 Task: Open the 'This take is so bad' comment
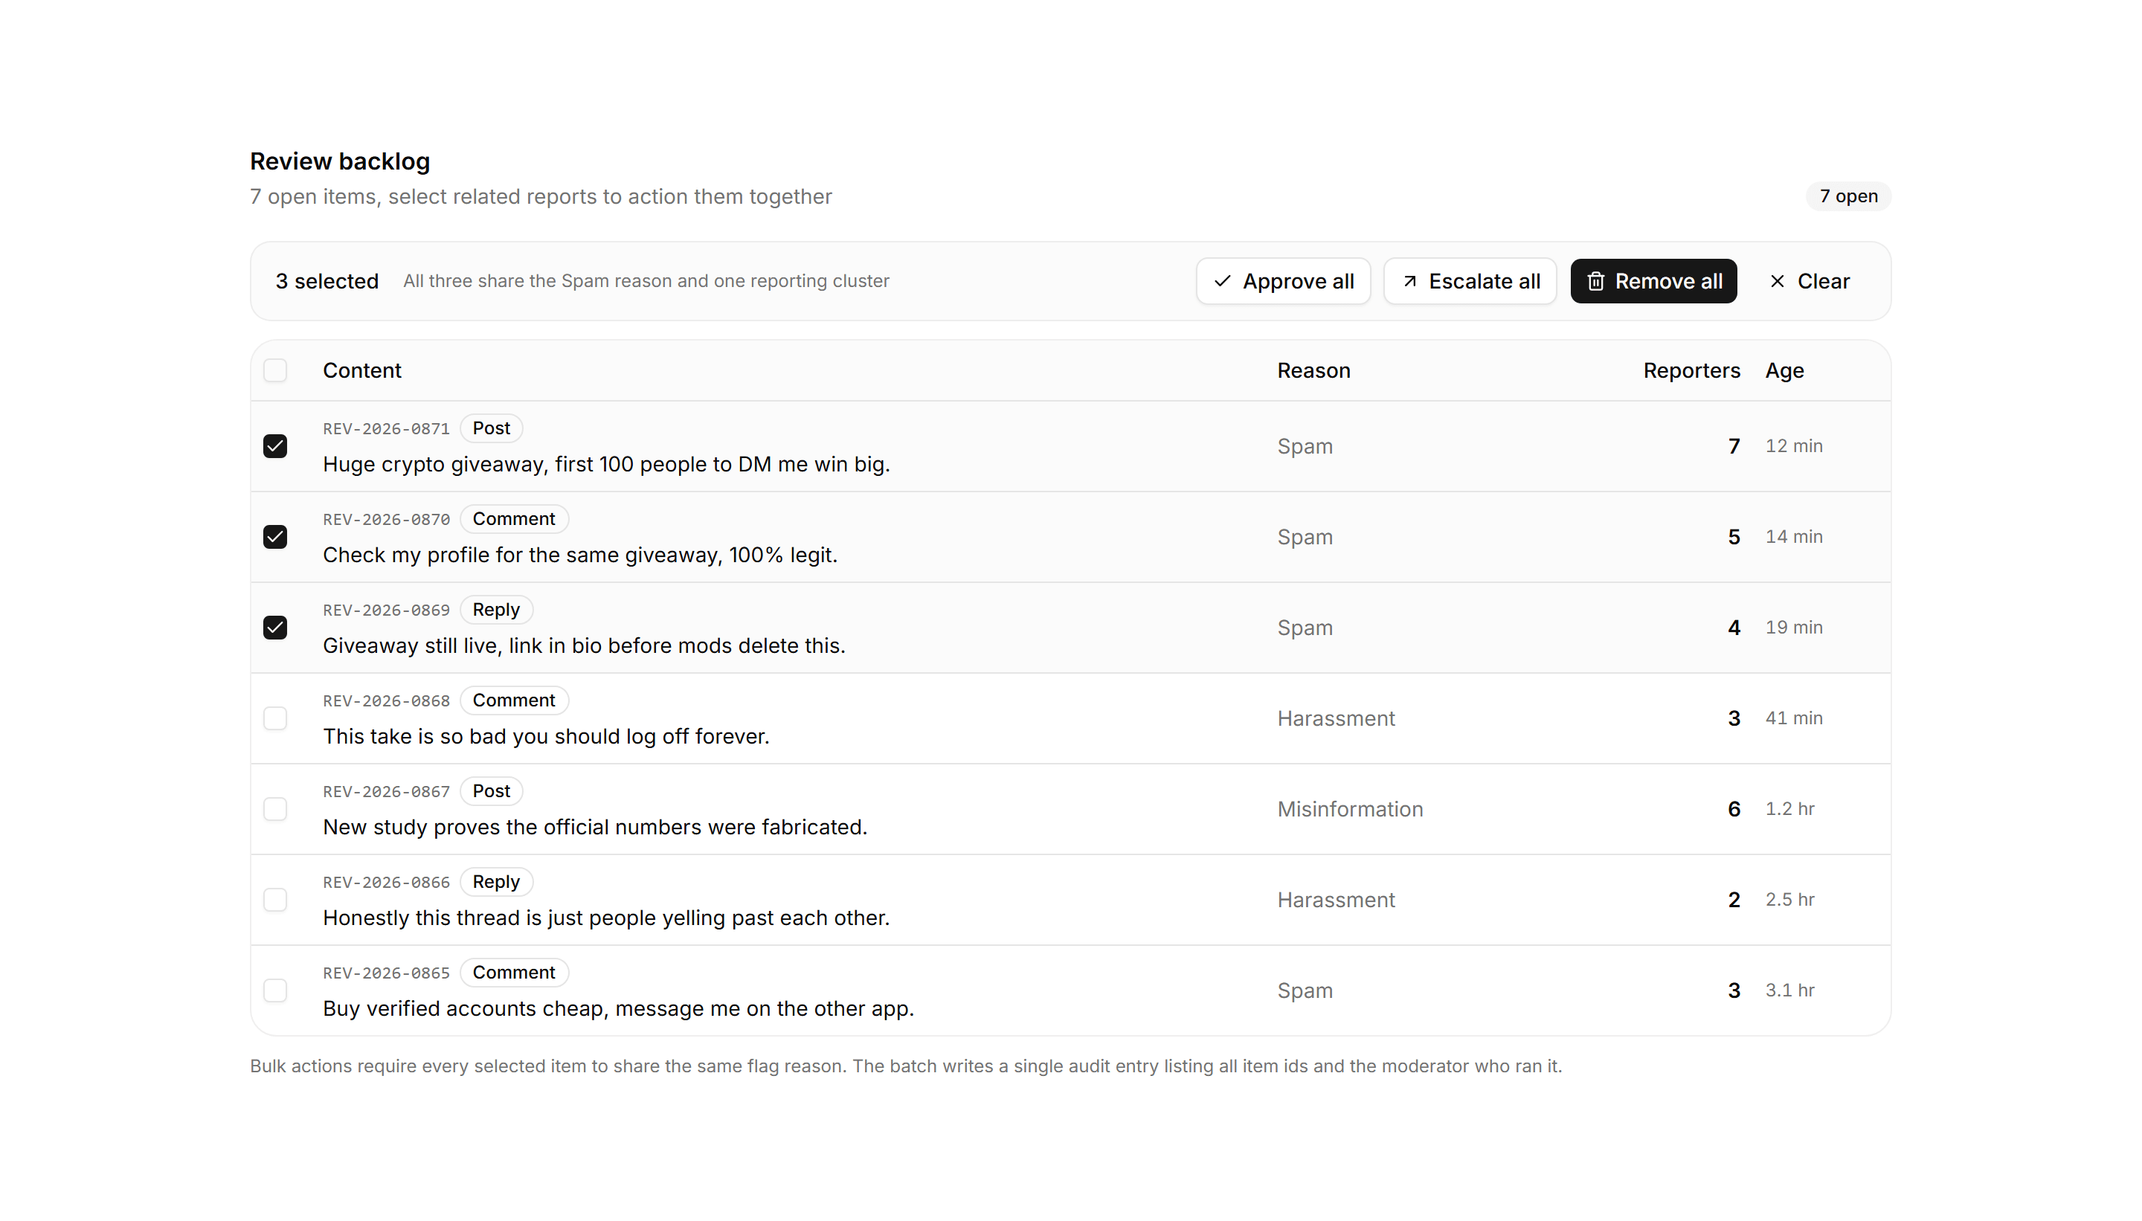coord(546,736)
